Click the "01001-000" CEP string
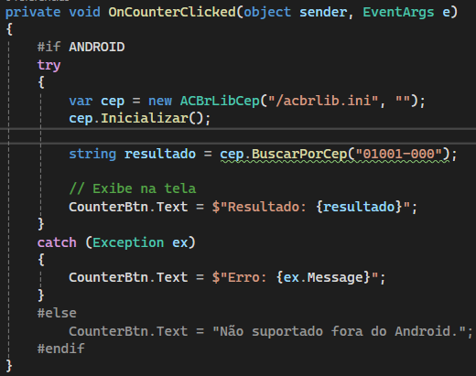 [398, 154]
